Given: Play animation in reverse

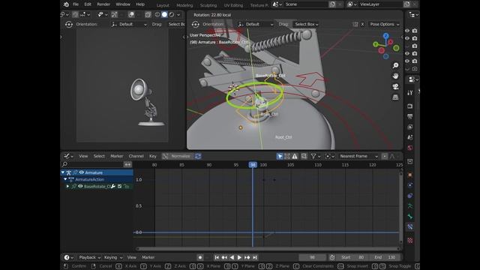Looking at the screenshot, I should pos(232,257).
